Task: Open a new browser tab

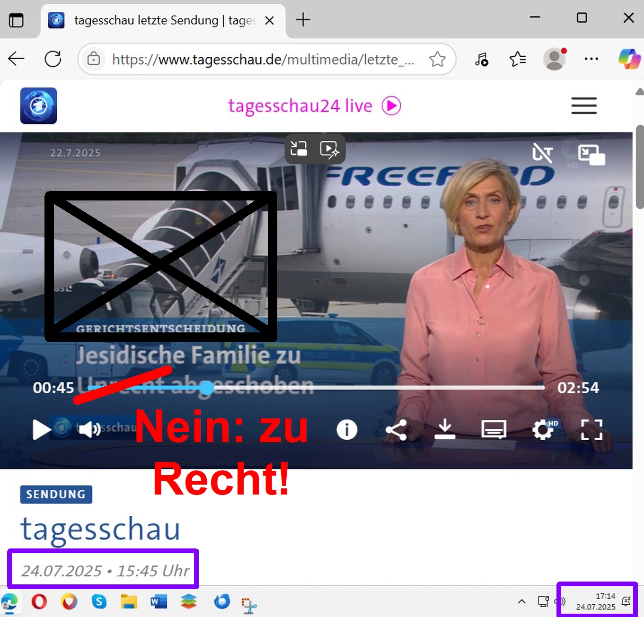Action: point(303,20)
